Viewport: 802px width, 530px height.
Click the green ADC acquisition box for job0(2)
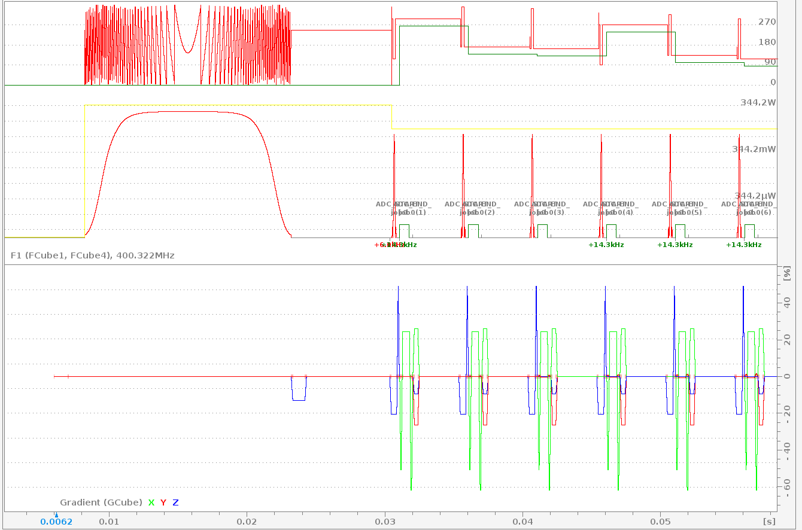473,230
